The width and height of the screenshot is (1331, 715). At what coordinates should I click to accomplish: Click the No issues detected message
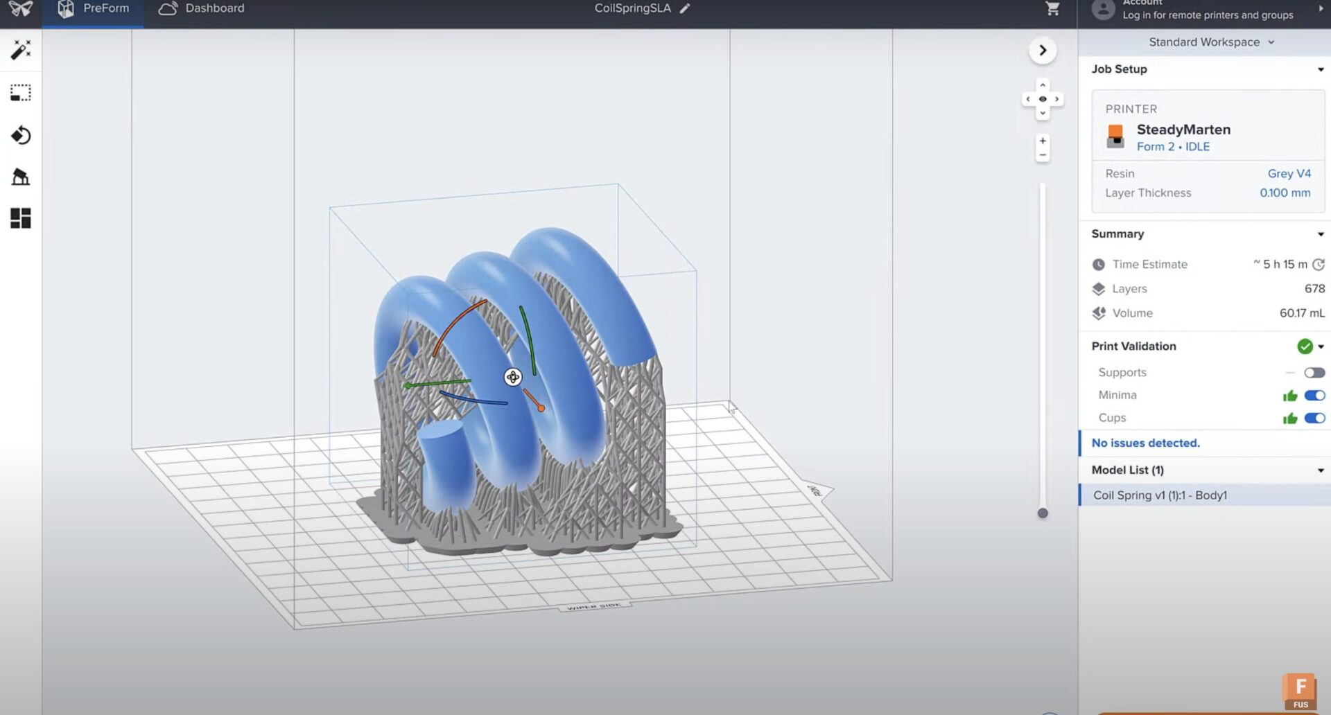pos(1145,443)
